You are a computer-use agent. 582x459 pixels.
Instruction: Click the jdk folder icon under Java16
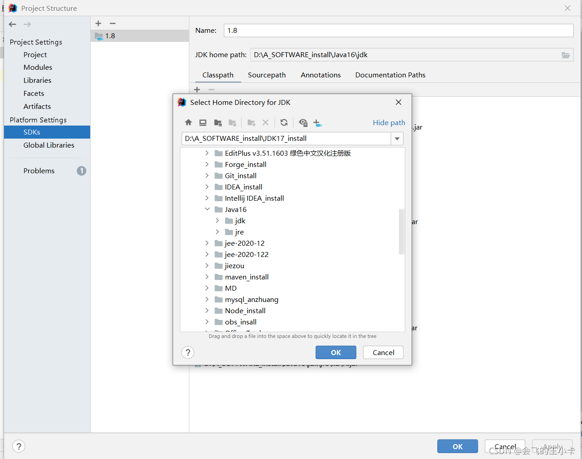tap(229, 220)
